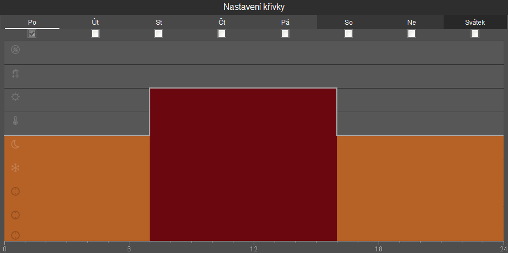Click the uppermost of three circle icons
Viewport: 508px width, 253px height.
[15, 191]
